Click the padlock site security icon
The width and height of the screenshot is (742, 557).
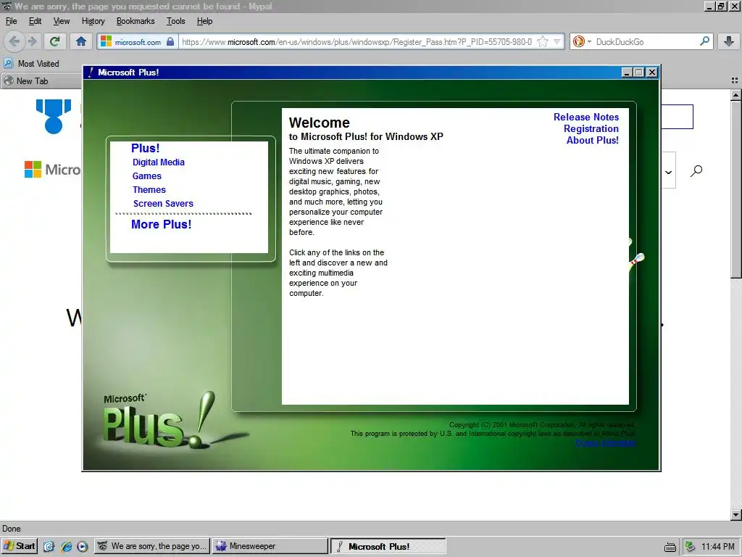click(x=170, y=41)
